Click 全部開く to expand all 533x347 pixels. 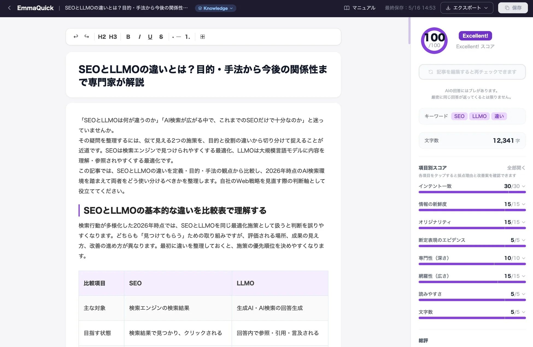(x=516, y=168)
